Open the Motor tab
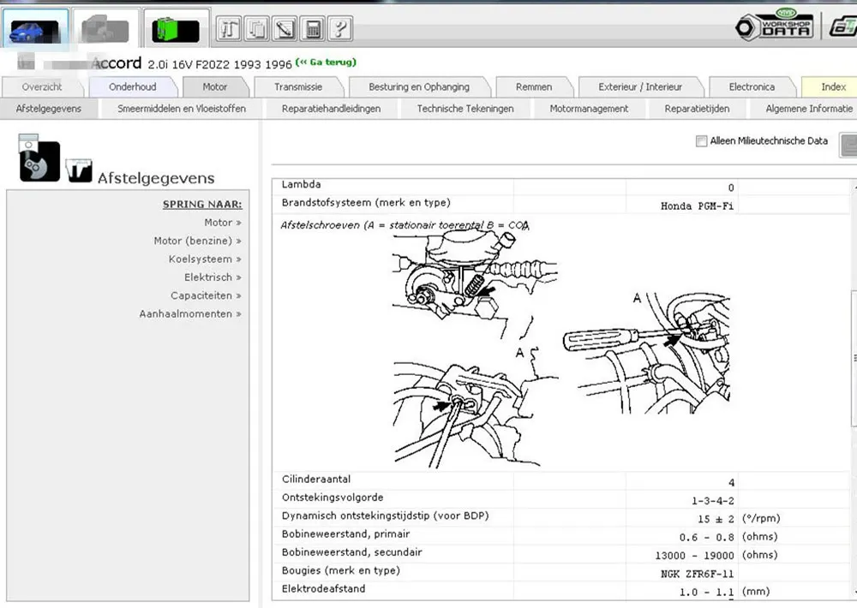The height and width of the screenshot is (608, 857). pyautogui.click(x=215, y=86)
